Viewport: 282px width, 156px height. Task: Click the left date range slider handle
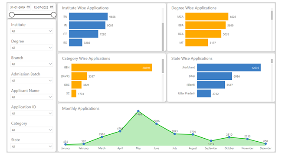tap(12, 15)
